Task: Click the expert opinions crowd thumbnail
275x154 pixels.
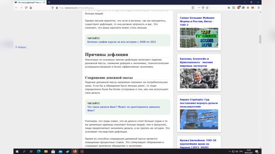Action: pyautogui.click(x=199, y=79)
